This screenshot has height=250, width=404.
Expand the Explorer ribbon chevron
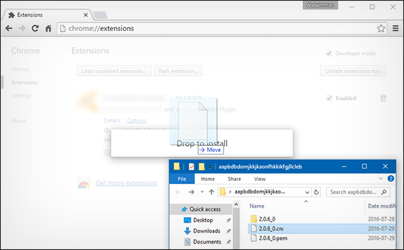click(380, 179)
